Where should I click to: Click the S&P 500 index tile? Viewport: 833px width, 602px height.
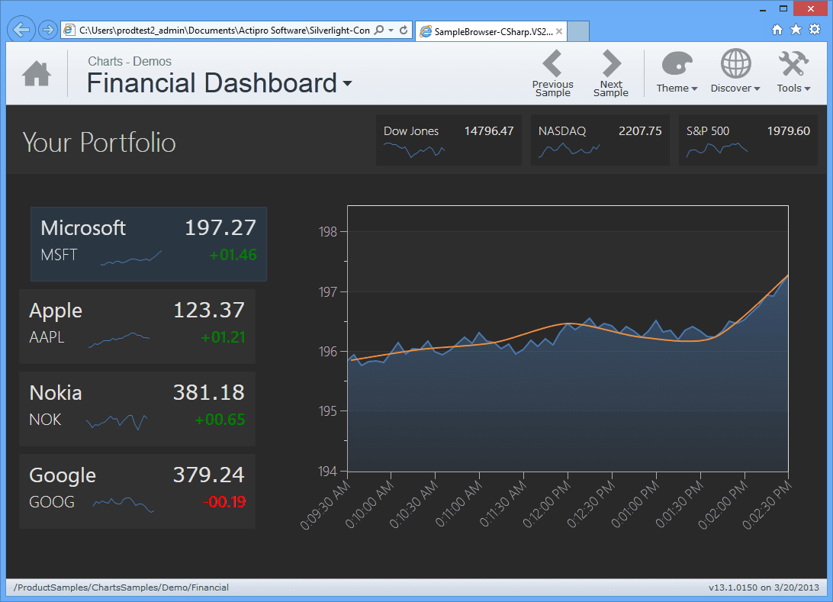click(748, 140)
